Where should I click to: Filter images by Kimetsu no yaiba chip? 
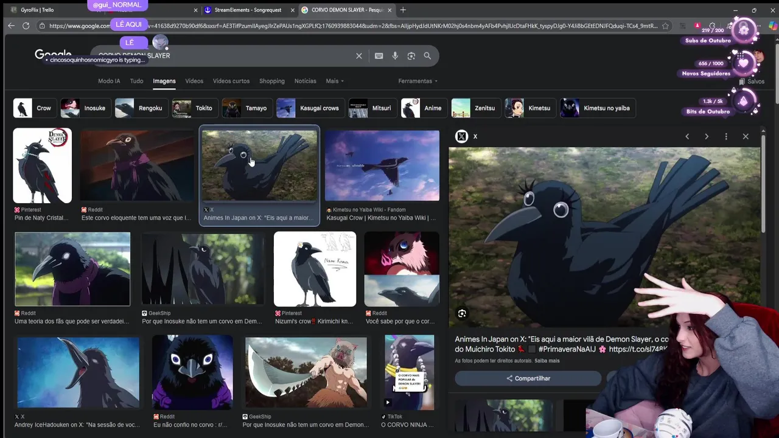click(x=598, y=108)
